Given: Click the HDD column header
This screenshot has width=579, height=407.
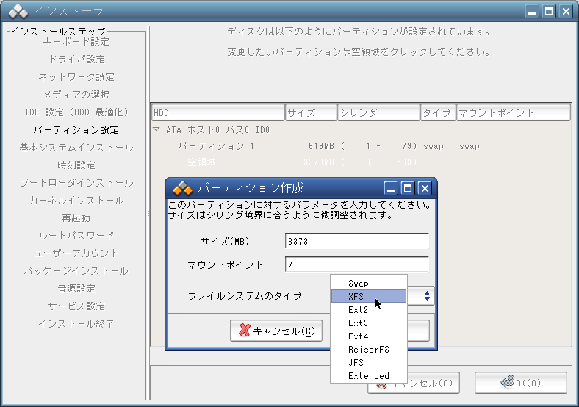Looking at the screenshot, I should pos(217,112).
